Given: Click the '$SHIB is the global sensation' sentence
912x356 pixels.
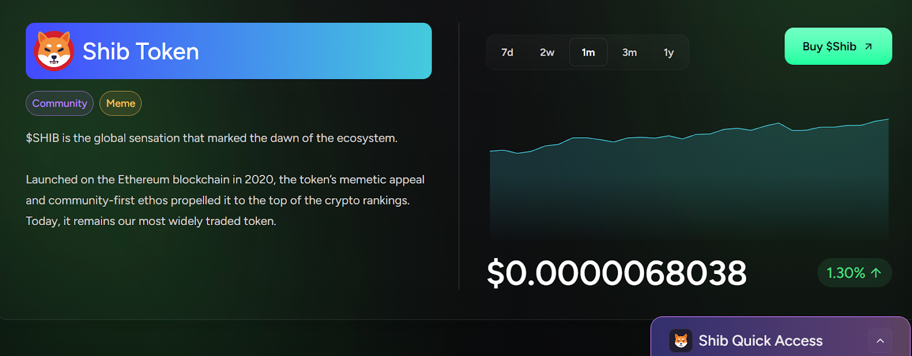Looking at the screenshot, I should coord(211,138).
